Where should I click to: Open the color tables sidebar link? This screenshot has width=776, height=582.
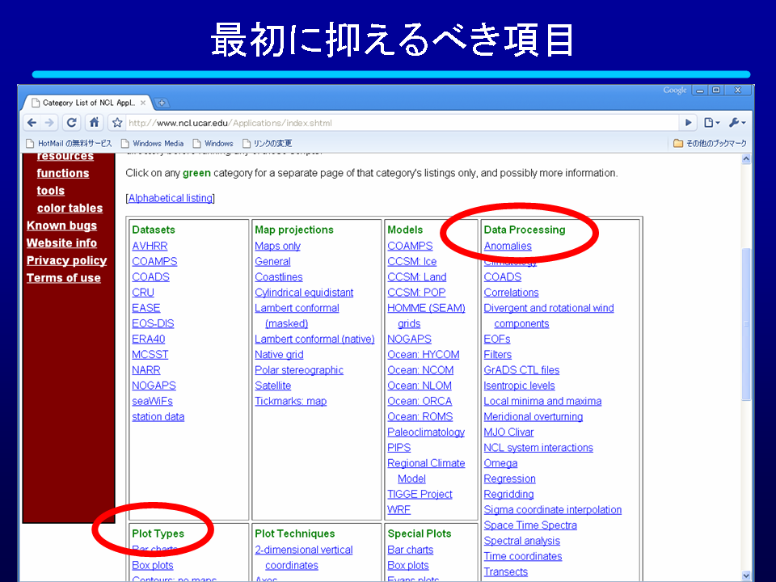[x=70, y=208]
